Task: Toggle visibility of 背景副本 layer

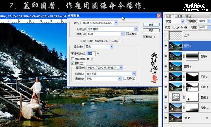Action: pos(166,108)
